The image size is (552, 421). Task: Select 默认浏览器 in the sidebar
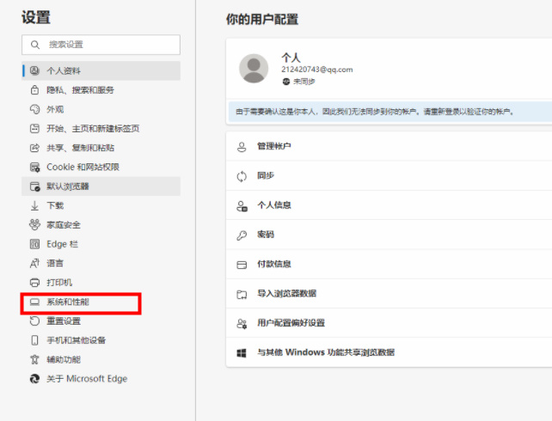[x=101, y=186]
